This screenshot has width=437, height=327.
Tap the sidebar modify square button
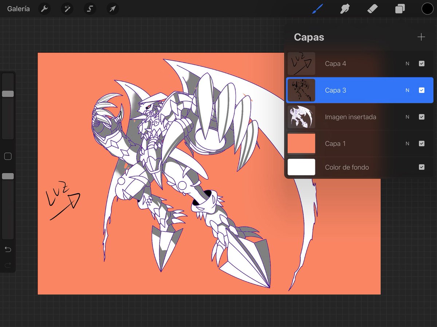click(x=8, y=157)
